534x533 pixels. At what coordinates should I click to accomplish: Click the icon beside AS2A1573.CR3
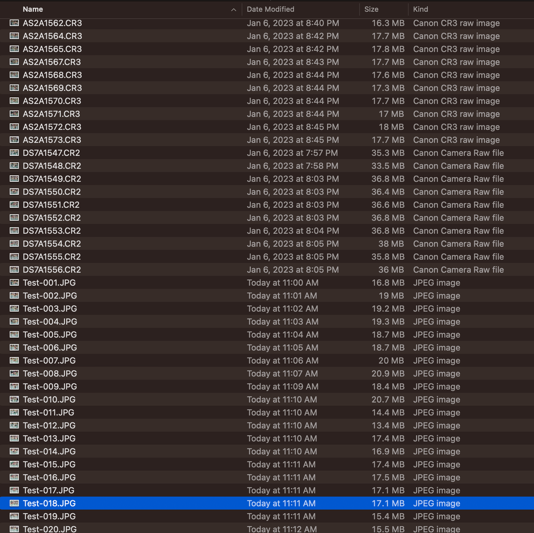(14, 140)
